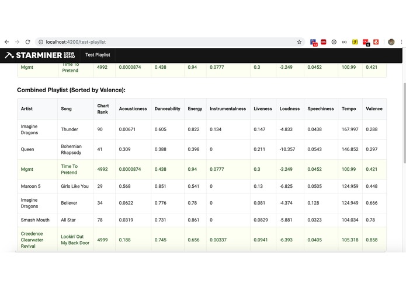Image resolution: width=406 pixels, height=288 pixels.
Task: Click Girls Like You danceability 0.851
Action: point(160,186)
